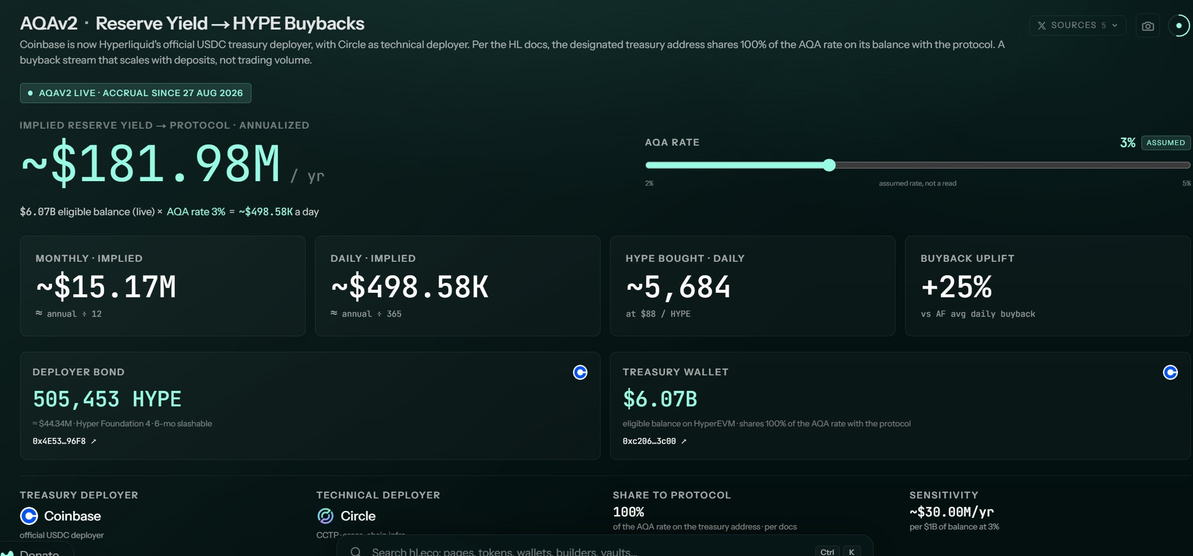Click the K shortcut key badge

851,551
